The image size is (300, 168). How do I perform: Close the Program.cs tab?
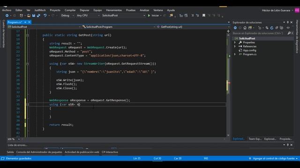pos(29,22)
